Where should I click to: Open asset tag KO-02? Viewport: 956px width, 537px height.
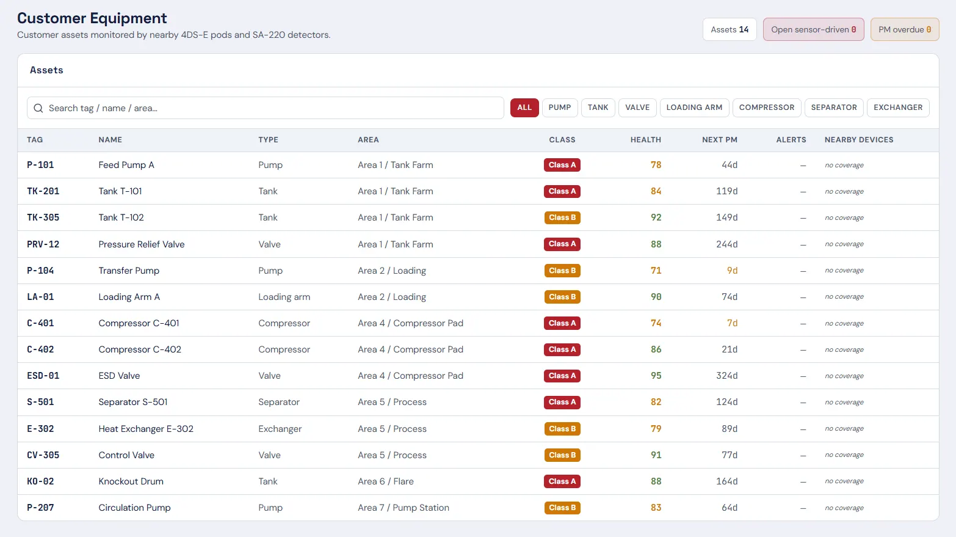point(40,481)
